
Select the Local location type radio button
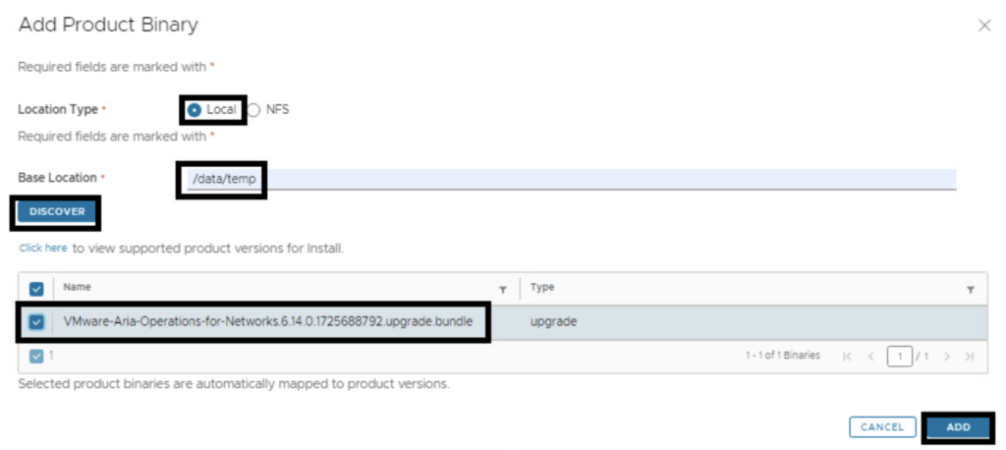[x=195, y=110]
